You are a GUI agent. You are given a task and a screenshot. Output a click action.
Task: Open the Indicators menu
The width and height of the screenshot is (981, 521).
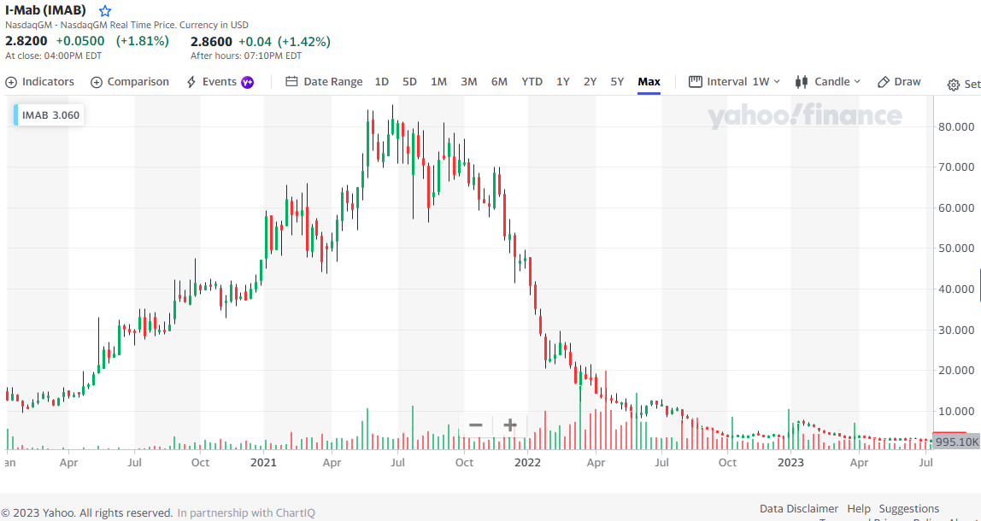point(39,82)
